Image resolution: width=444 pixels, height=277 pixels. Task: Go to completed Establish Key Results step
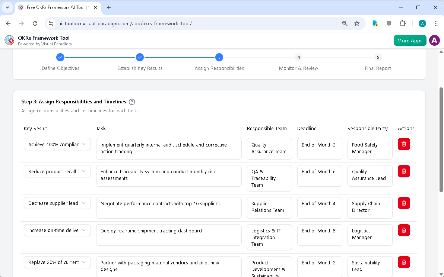click(140, 57)
